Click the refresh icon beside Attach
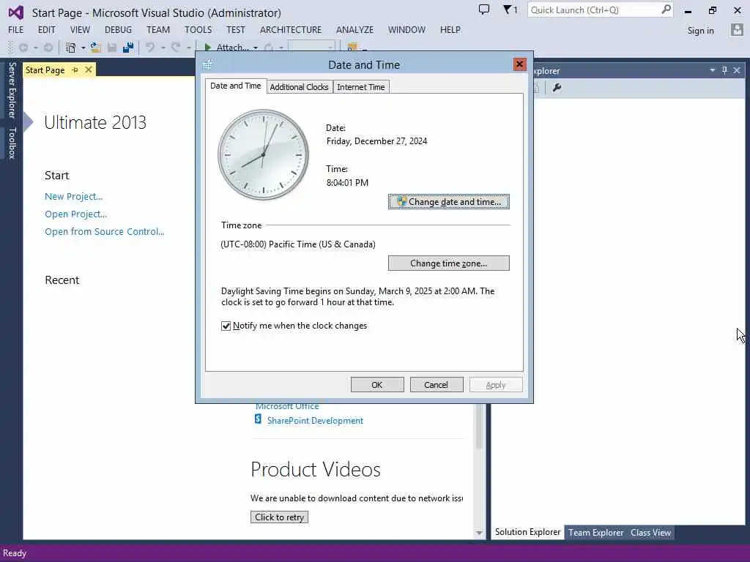750x562 pixels. pos(269,48)
